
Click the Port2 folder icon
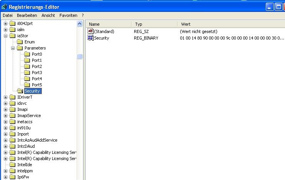point(27,66)
